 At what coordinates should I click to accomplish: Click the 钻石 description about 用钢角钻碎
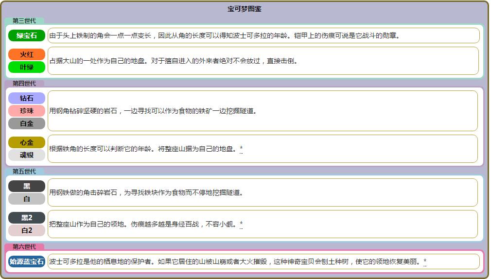[x=153, y=111]
